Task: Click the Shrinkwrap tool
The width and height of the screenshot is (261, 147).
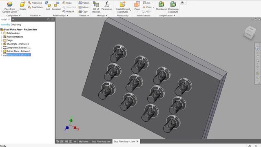Action: [161, 6]
